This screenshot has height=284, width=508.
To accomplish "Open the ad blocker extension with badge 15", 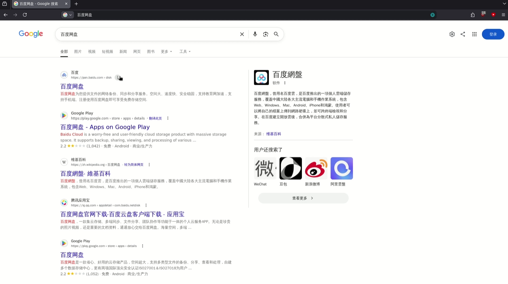I will click(483, 14).
